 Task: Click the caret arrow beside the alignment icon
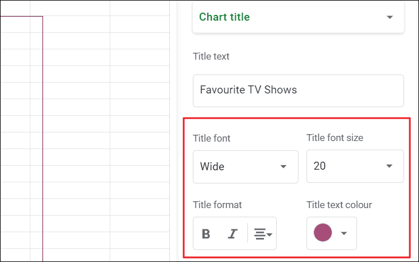coord(269,234)
